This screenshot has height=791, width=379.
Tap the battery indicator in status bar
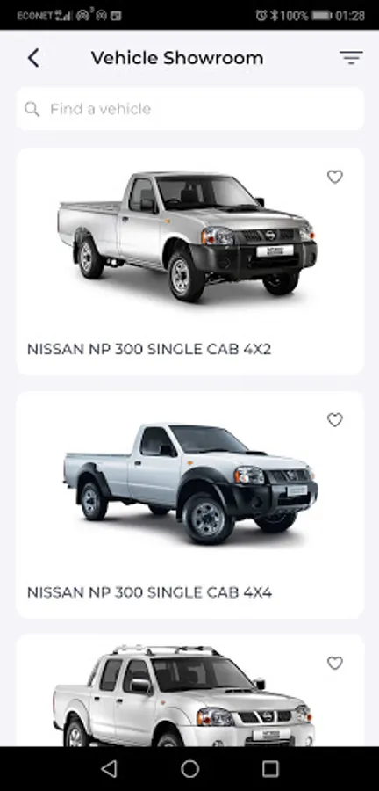[x=321, y=16]
